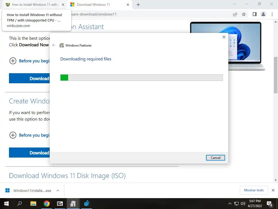This screenshot has height=209, width=278.
Task: Click the Windows Features title icon
Action: click(62, 45)
